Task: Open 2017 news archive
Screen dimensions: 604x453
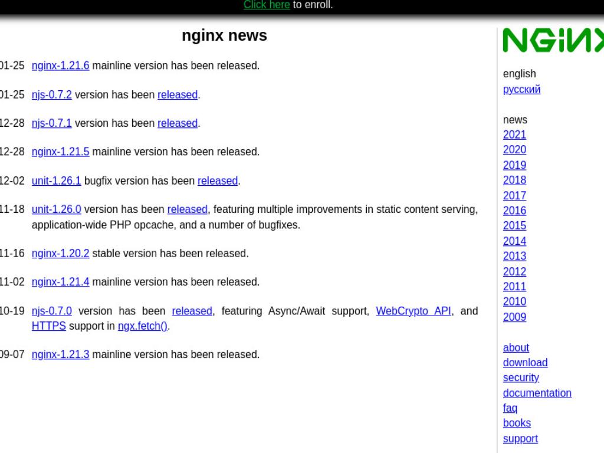Action: click(x=514, y=196)
